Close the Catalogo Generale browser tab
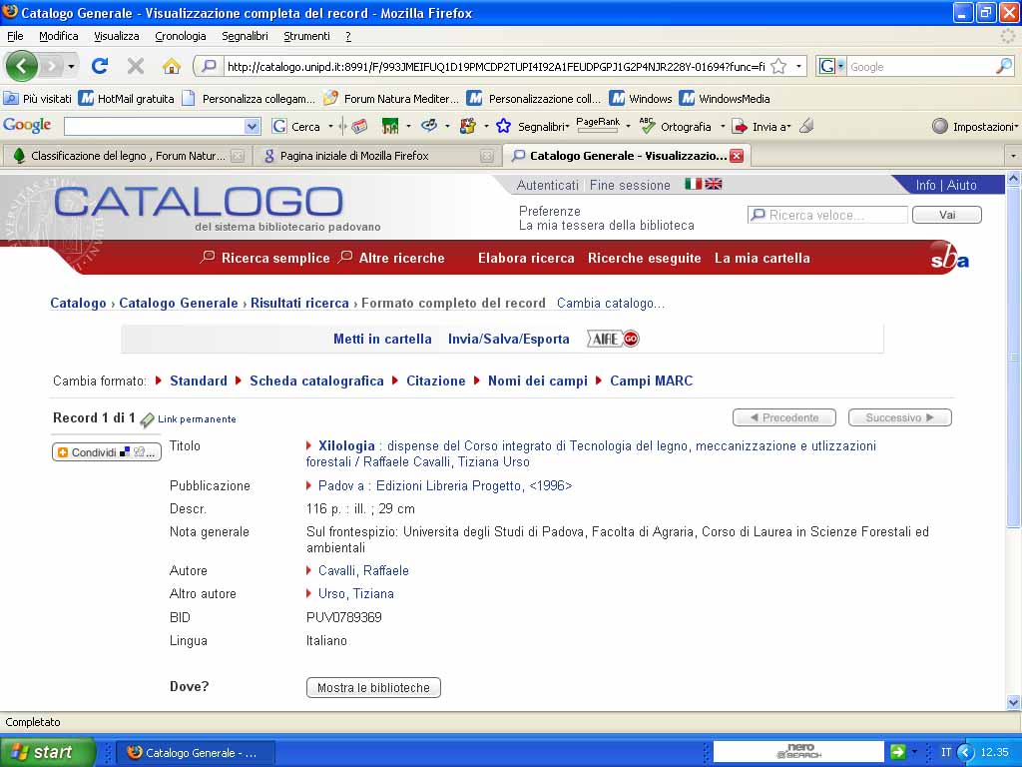This screenshot has width=1022, height=767. point(737,156)
